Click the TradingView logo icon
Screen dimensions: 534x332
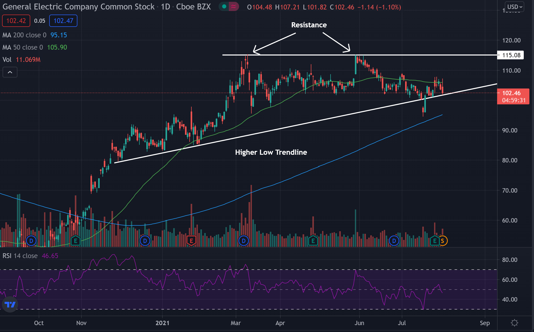10,304
